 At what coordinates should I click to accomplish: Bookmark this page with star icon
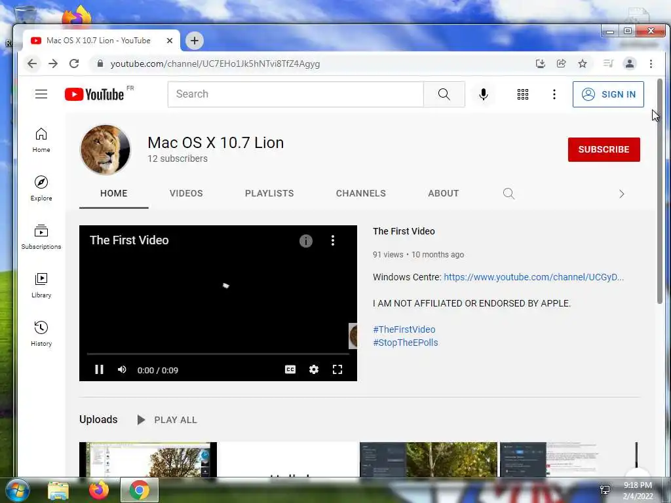(x=583, y=64)
